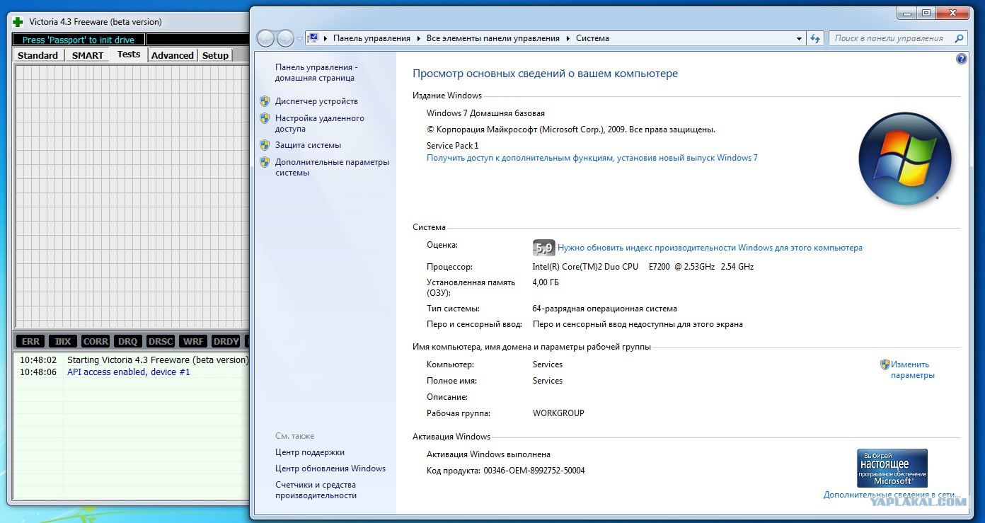Open Счетчики и средства производительности link
Image resolution: width=985 pixels, height=523 pixels.
pos(316,490)
